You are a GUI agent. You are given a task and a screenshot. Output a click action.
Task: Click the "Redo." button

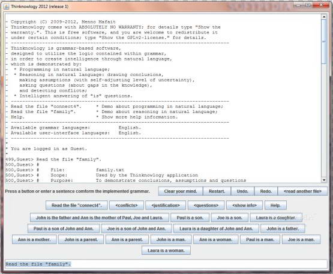[266, 191]
